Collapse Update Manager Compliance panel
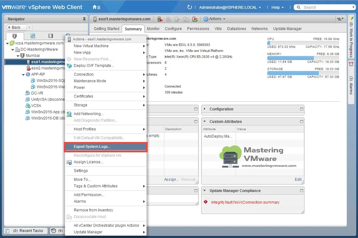 point(205,190)
